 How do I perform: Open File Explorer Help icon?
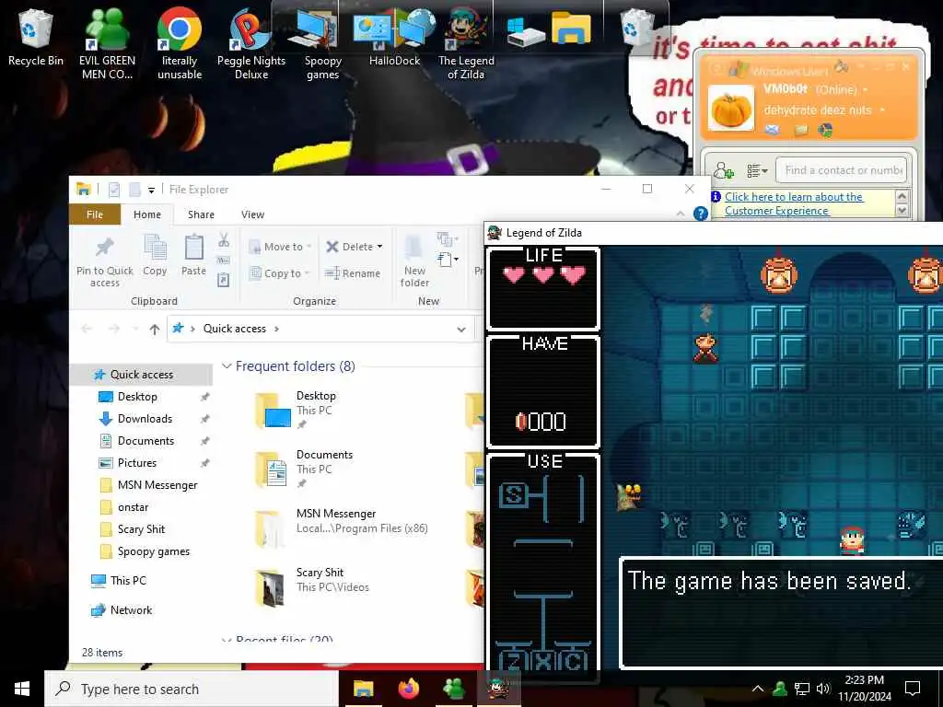(x=700, y=214)
